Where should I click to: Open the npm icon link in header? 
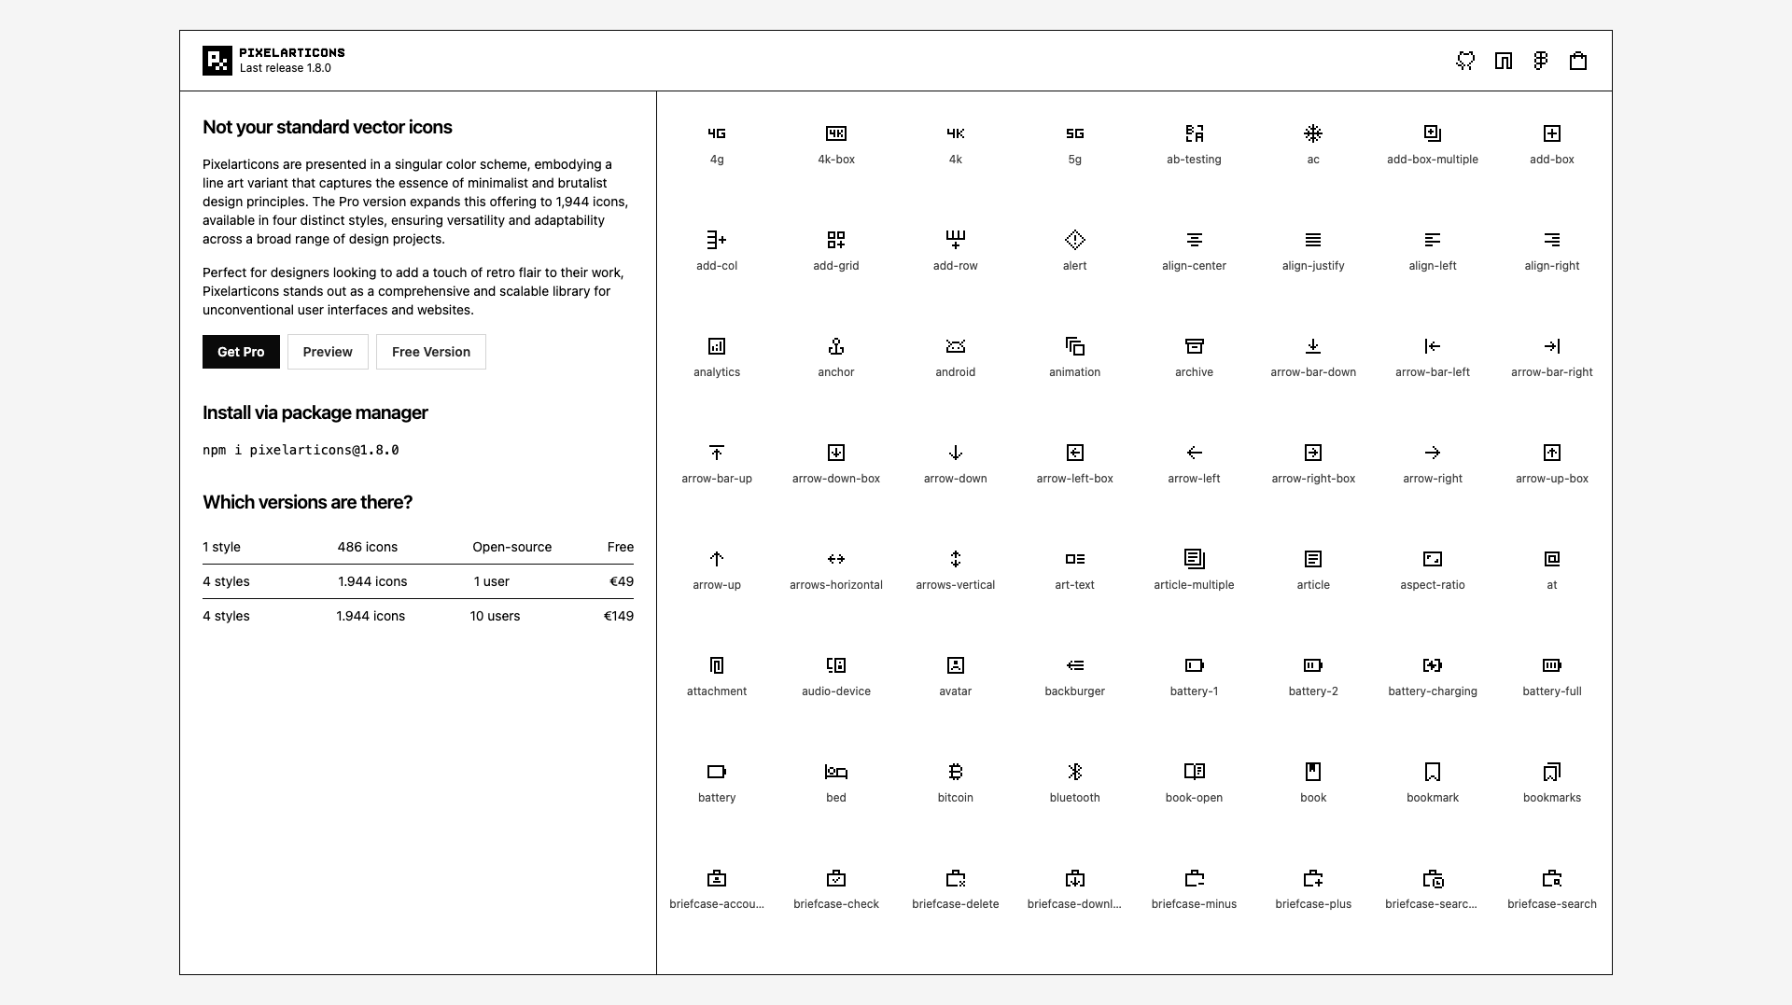point(1503,61)
